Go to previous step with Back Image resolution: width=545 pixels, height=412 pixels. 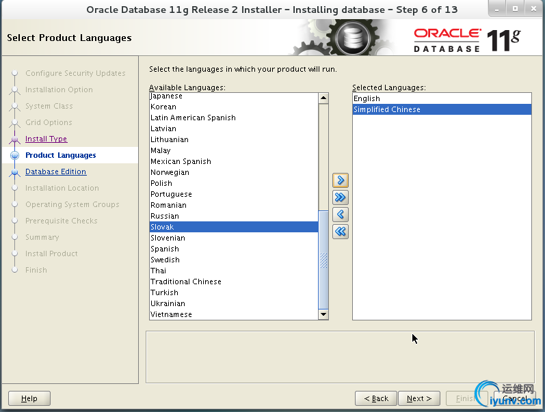(x=375, y=398)
